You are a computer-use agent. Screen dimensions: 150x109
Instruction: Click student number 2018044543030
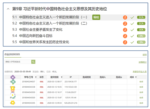tap(29, 92)
